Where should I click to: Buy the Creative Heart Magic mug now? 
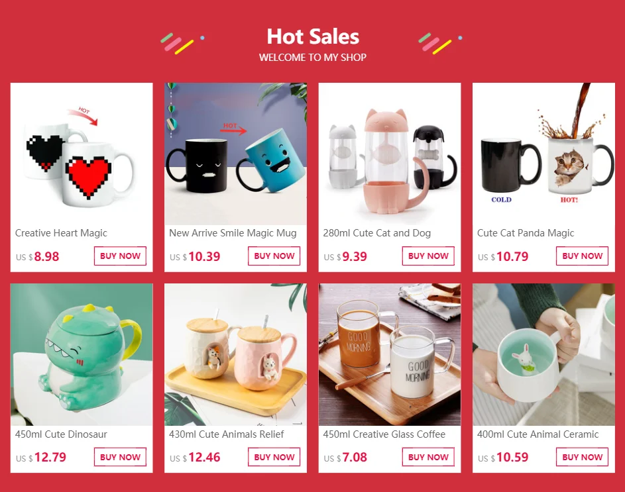(x=120, y=256)
